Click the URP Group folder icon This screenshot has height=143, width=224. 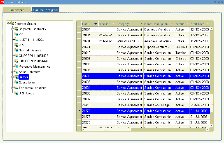click(x=16, y=93)
